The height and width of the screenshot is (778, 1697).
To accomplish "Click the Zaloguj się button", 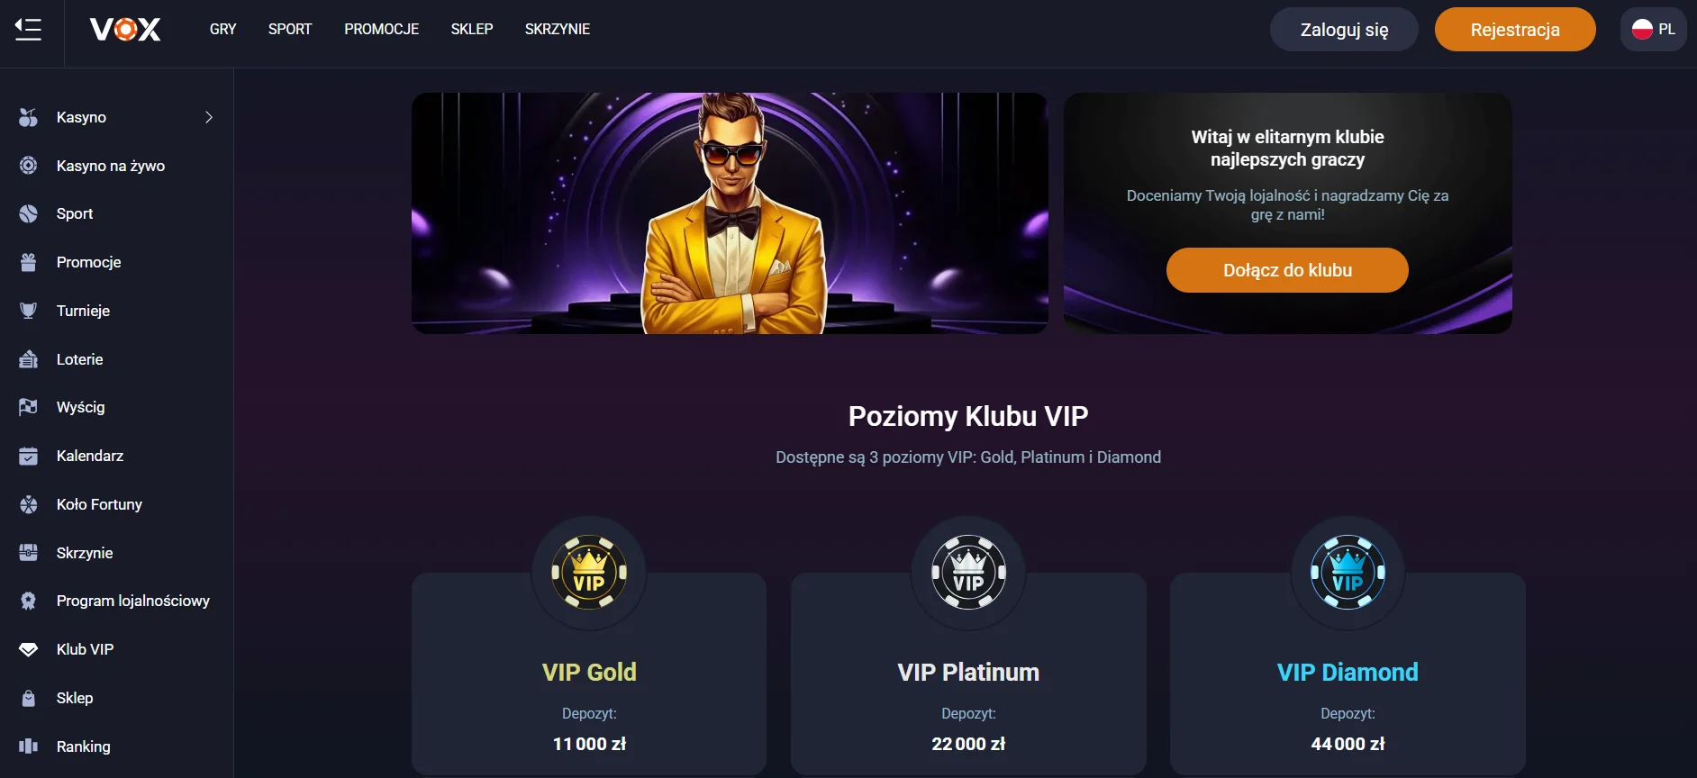I will pyautogui.click(x=1344, y=30).
